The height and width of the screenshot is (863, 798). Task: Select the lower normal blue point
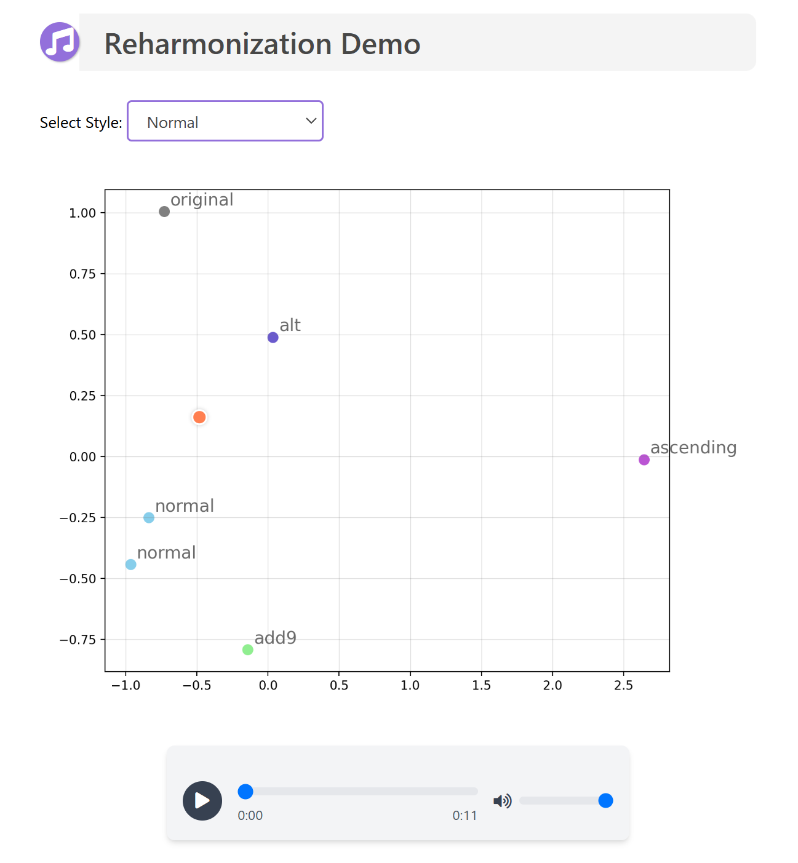click(131, 565)
